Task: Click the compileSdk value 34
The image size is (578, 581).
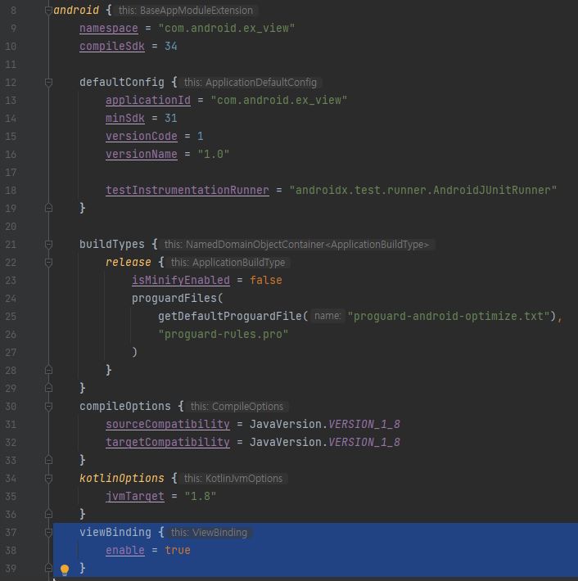Action: [171, 47]
